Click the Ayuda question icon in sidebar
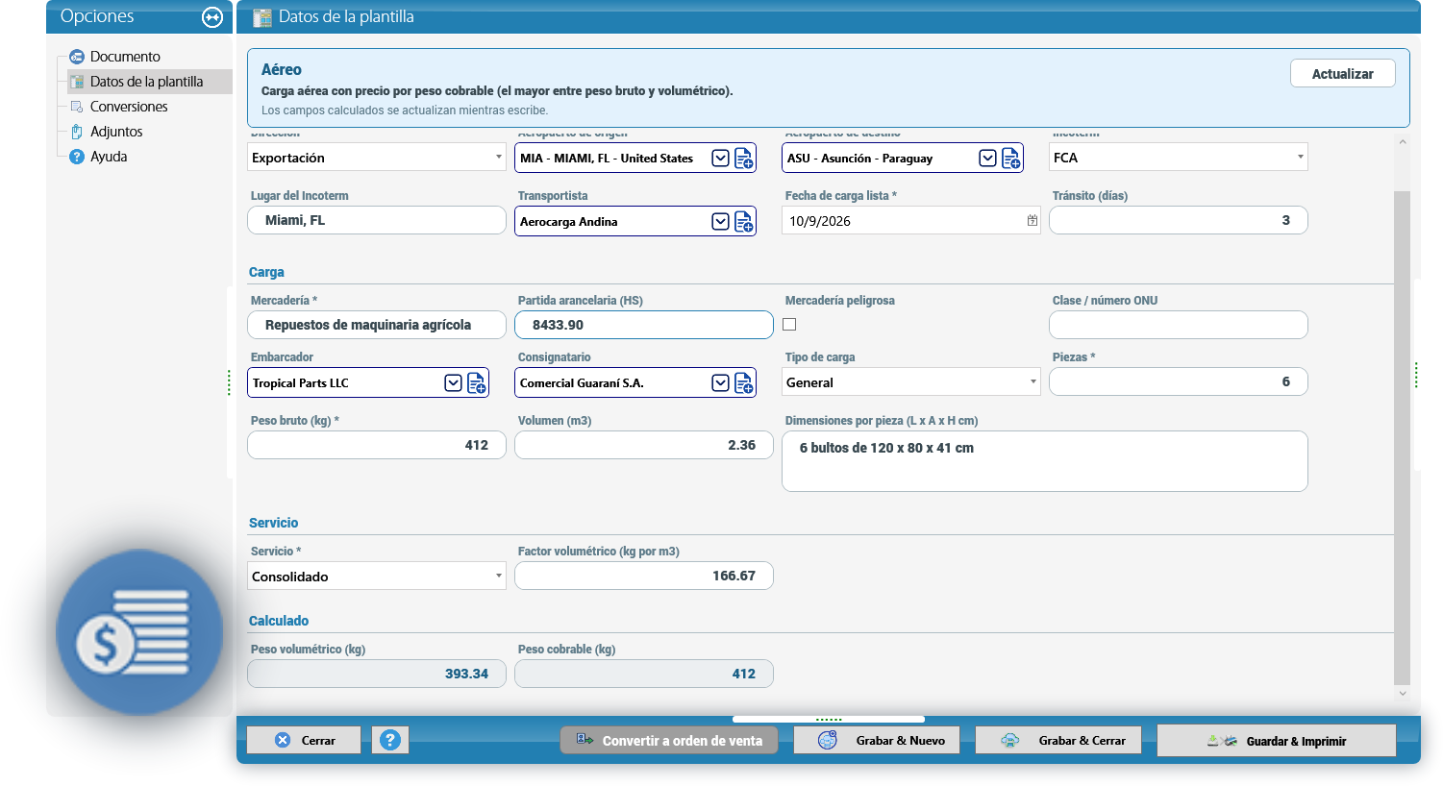Image resolution: width=1443 pixels, height=786 pixels. (x=77, y=157)
